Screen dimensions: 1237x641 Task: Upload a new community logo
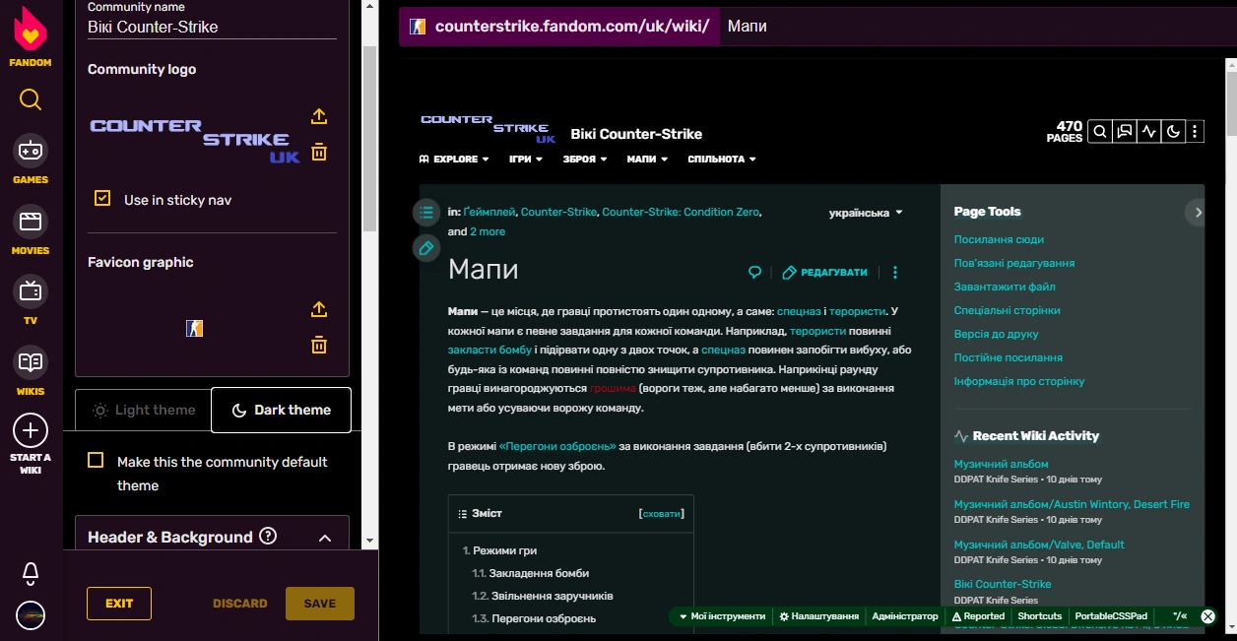[x=319, y=116]
